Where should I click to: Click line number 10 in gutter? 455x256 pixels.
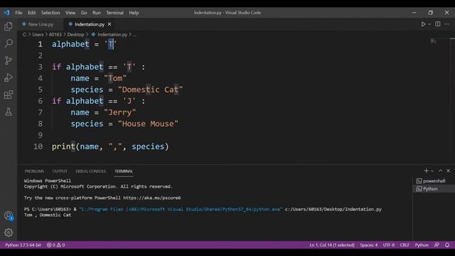(x=38, y=146)
